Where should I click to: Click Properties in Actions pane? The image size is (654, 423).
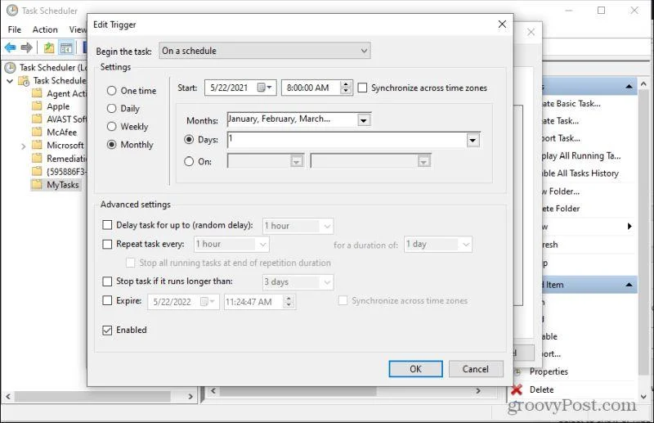[x=549, y=371]
